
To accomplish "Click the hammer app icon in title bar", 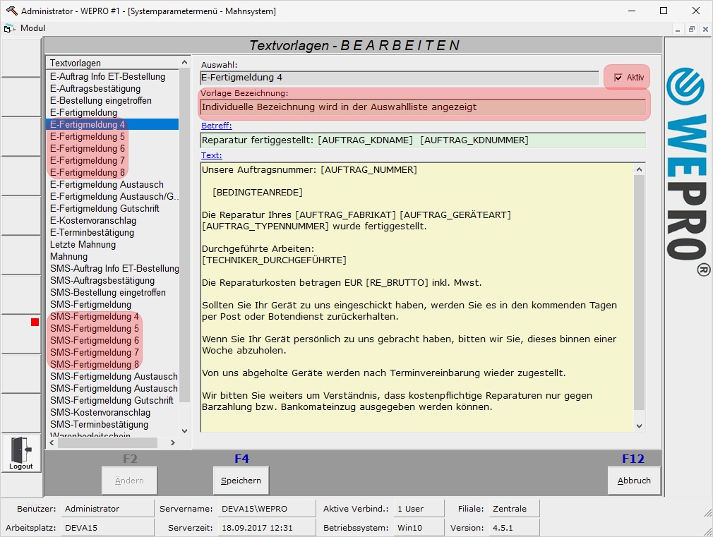I will (x=11, y=11).
